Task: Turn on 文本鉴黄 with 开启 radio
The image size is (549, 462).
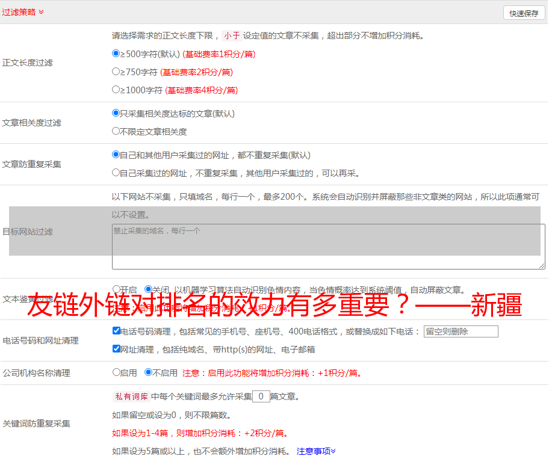Action: coord(117,289)
